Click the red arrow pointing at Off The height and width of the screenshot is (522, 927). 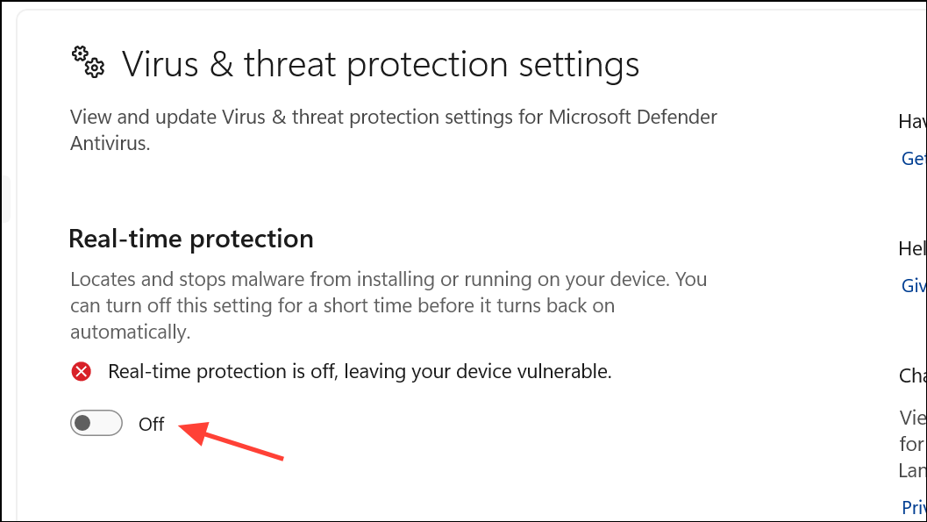[x=231, y=440]
